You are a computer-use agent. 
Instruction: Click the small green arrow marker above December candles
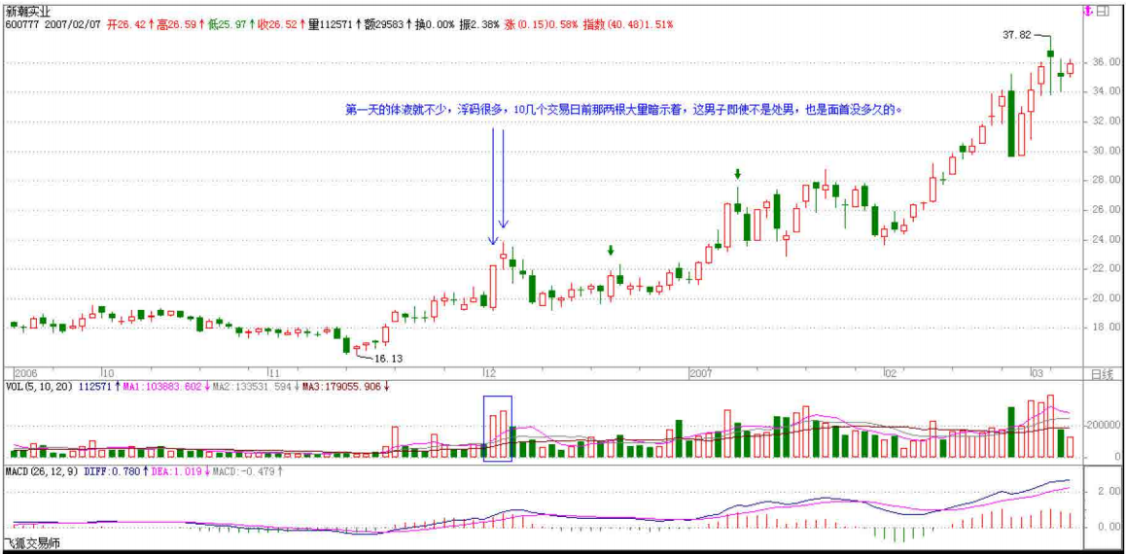click(x=611, y=251)
